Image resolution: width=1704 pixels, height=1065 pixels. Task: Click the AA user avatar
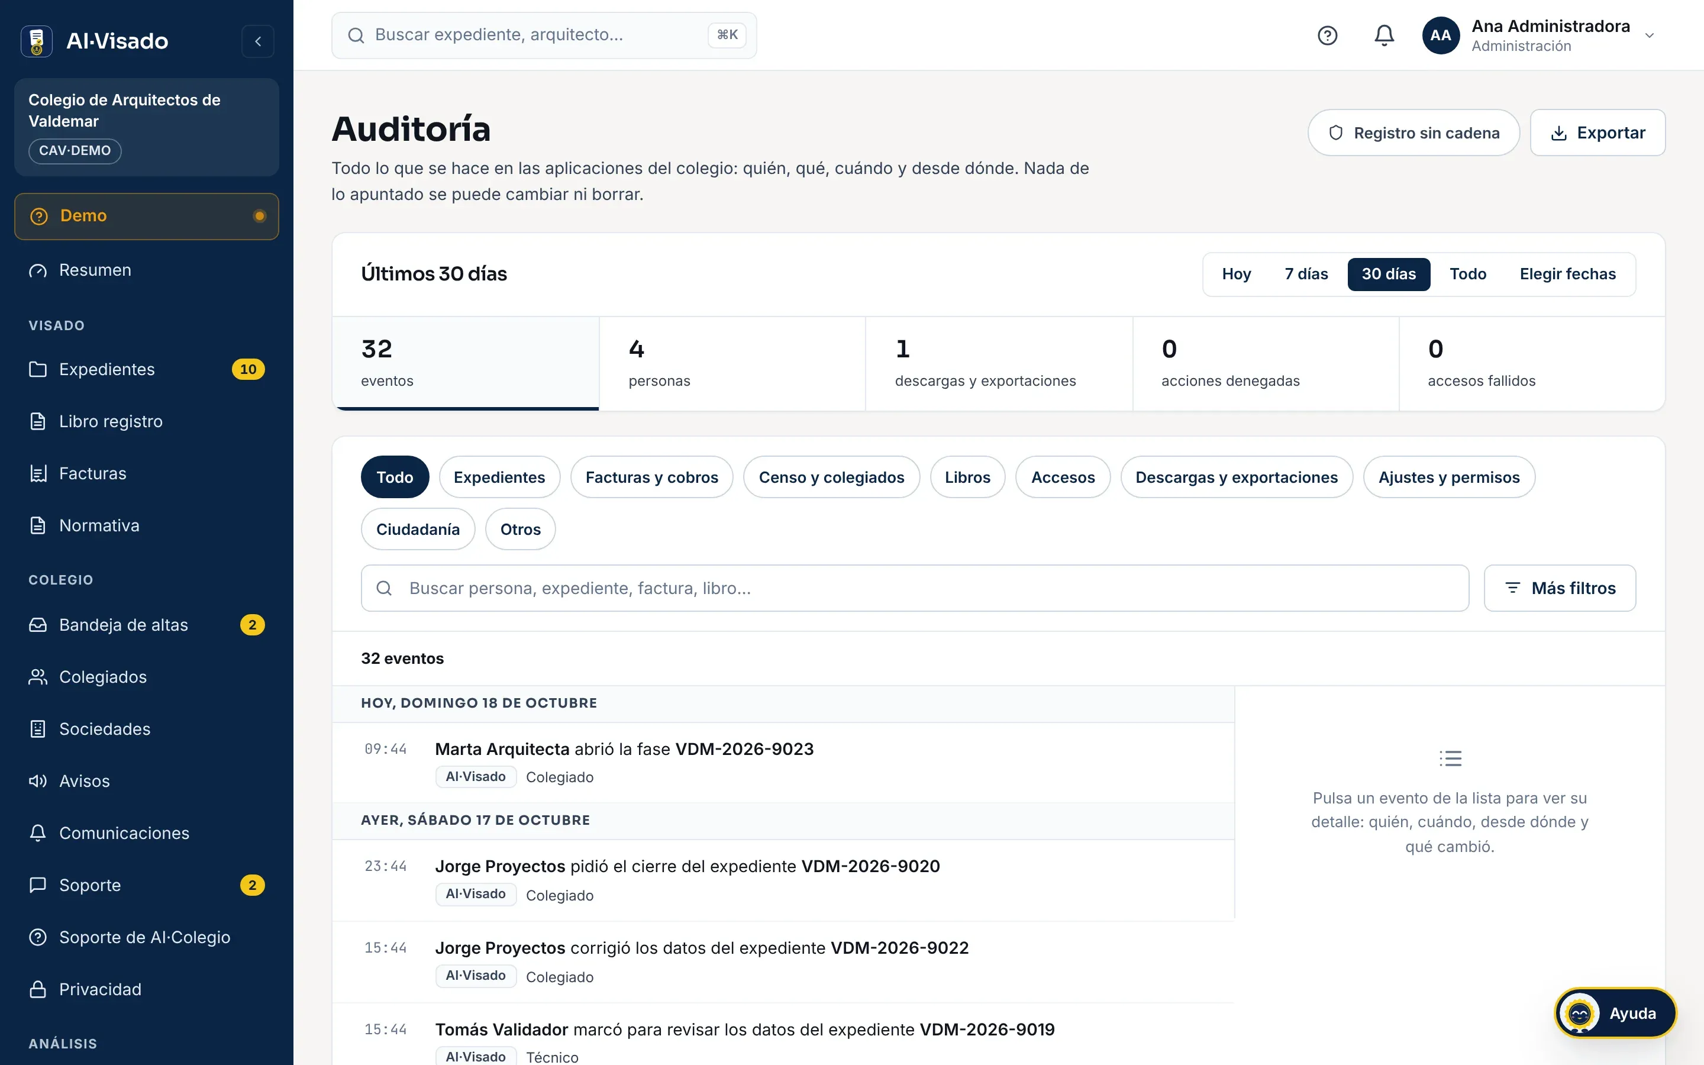[1440, 35]
